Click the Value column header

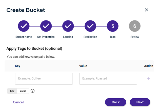coord(83,66)
